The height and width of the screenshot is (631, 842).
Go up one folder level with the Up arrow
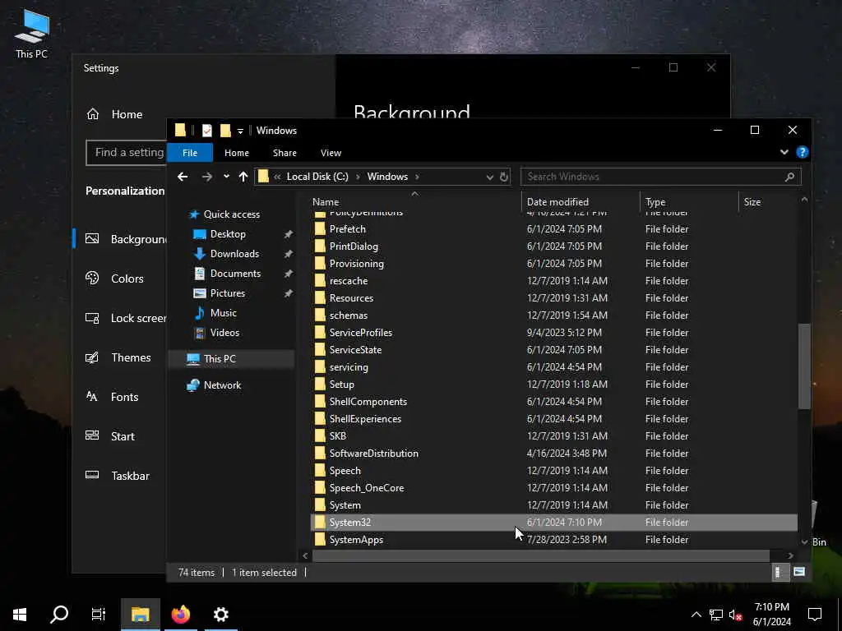[243, 177]
